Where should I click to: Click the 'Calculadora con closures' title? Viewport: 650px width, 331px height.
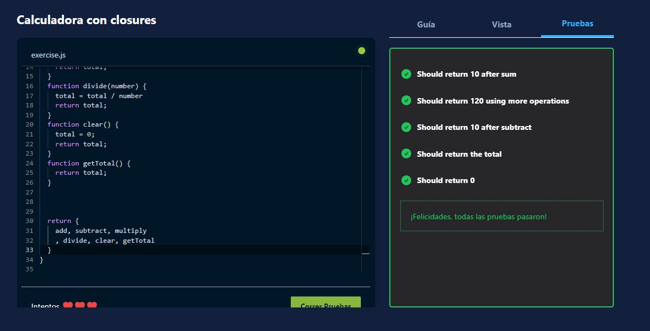(x=86, y=20)
